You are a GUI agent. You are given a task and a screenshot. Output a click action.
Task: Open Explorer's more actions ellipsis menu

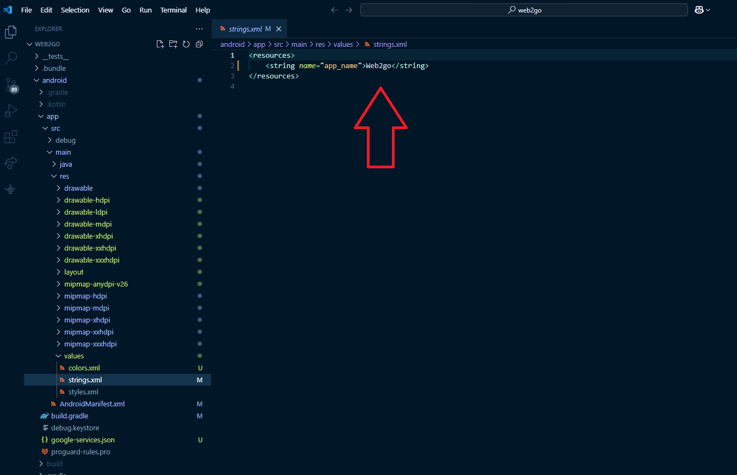(199, 29)
